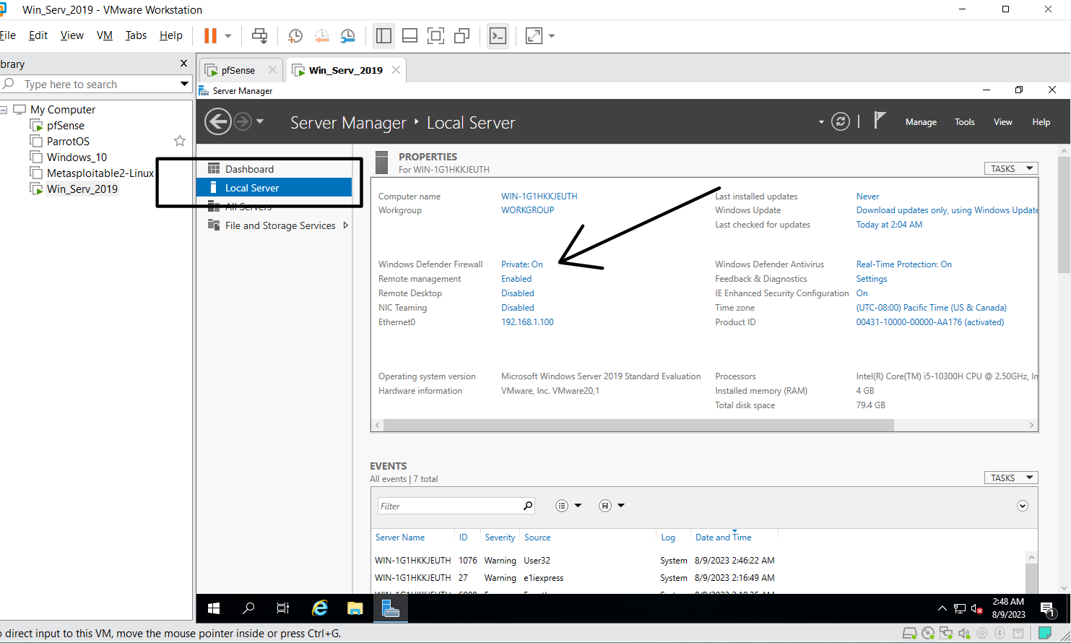This screenshot has height=643, width=1071.
Task: Open VMware message log icon
Action: click(x=1044, y=634)
